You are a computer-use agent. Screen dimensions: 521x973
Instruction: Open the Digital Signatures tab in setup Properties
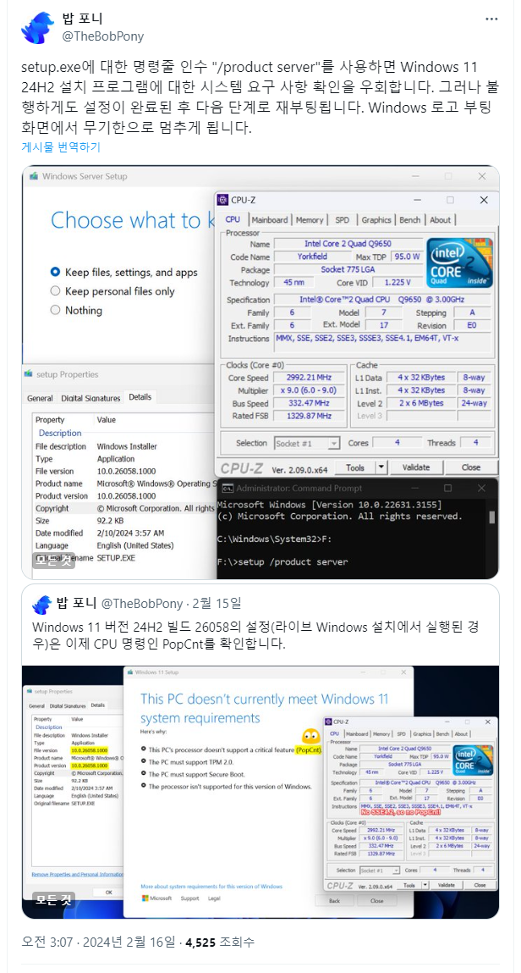(x=91, y=398)
